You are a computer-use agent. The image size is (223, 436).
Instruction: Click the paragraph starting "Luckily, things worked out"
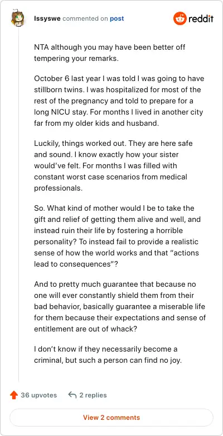point(113,165)
